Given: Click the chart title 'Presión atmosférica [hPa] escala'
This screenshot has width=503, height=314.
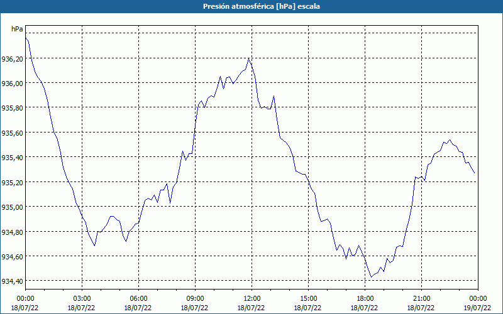Looking at the screenshot, I should point(262,6).
